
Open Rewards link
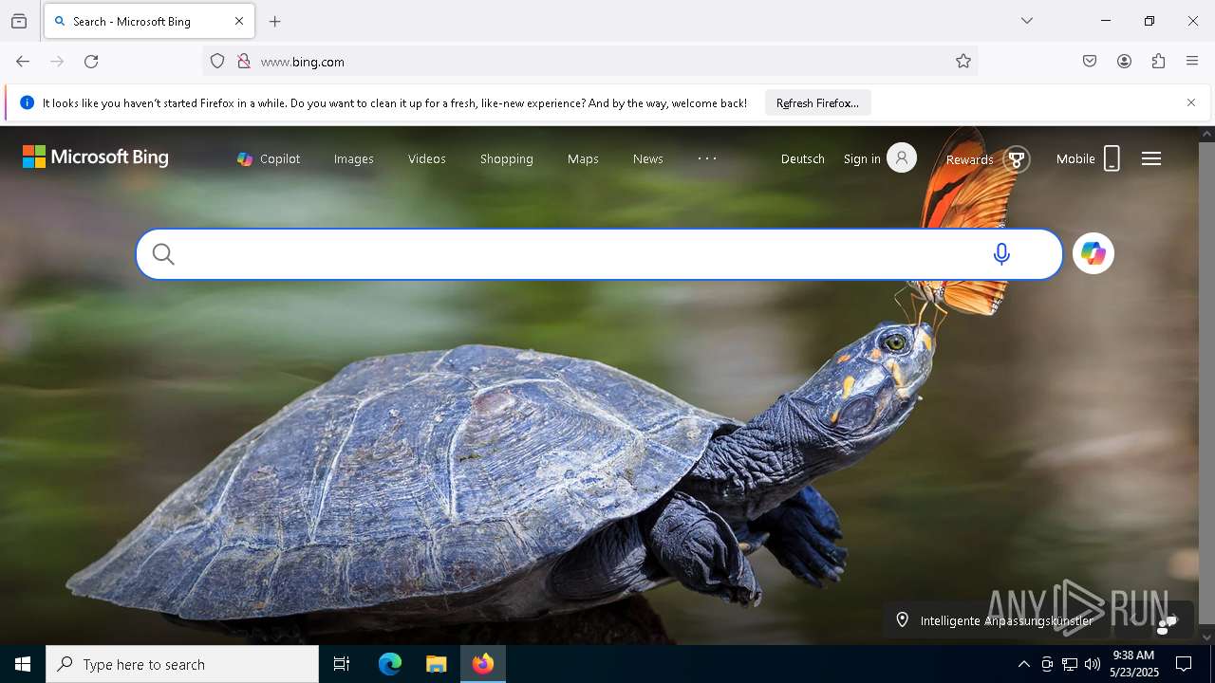(x=969, y=159)
